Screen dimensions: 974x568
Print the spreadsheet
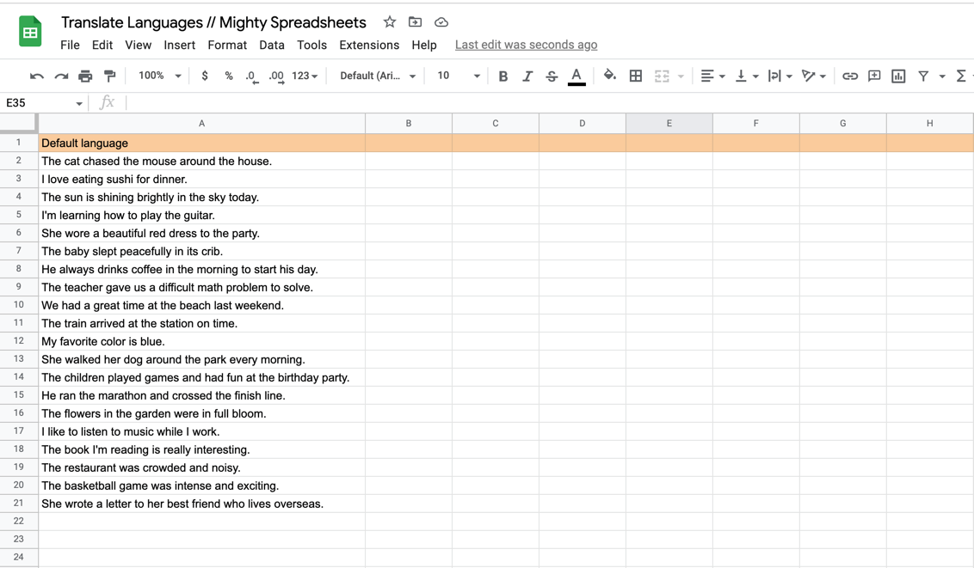click(85, 76)
